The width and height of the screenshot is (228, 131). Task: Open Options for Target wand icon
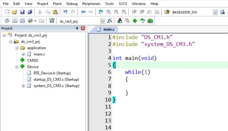coord(110,21)
